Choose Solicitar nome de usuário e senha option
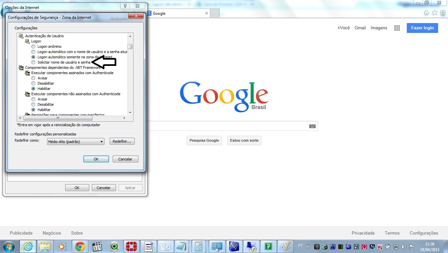448x253 pixels. (33, 62)
